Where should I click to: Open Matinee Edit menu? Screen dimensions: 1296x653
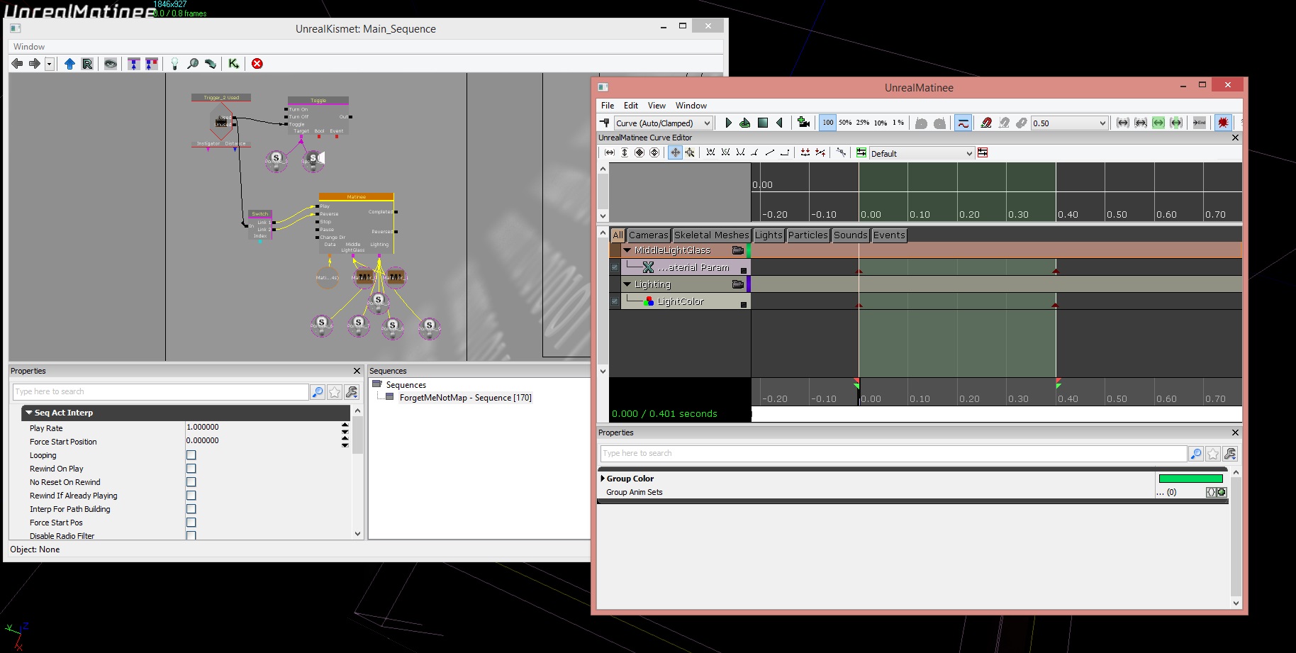[631, 106]
